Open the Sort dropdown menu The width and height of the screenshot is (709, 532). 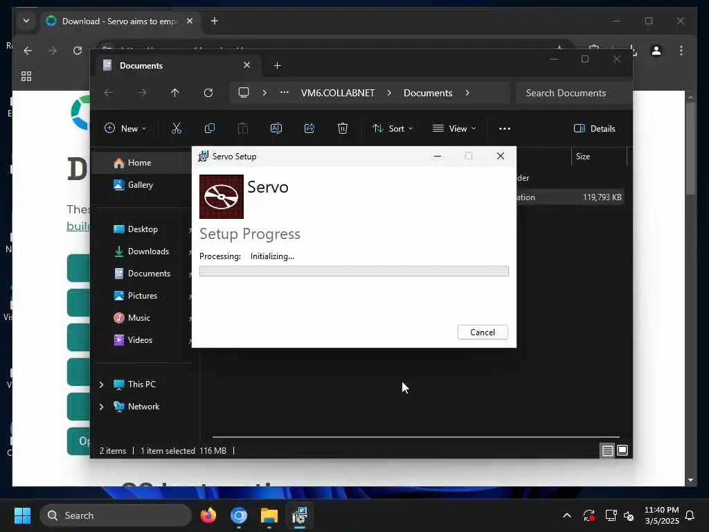click(x=393, y=128)
